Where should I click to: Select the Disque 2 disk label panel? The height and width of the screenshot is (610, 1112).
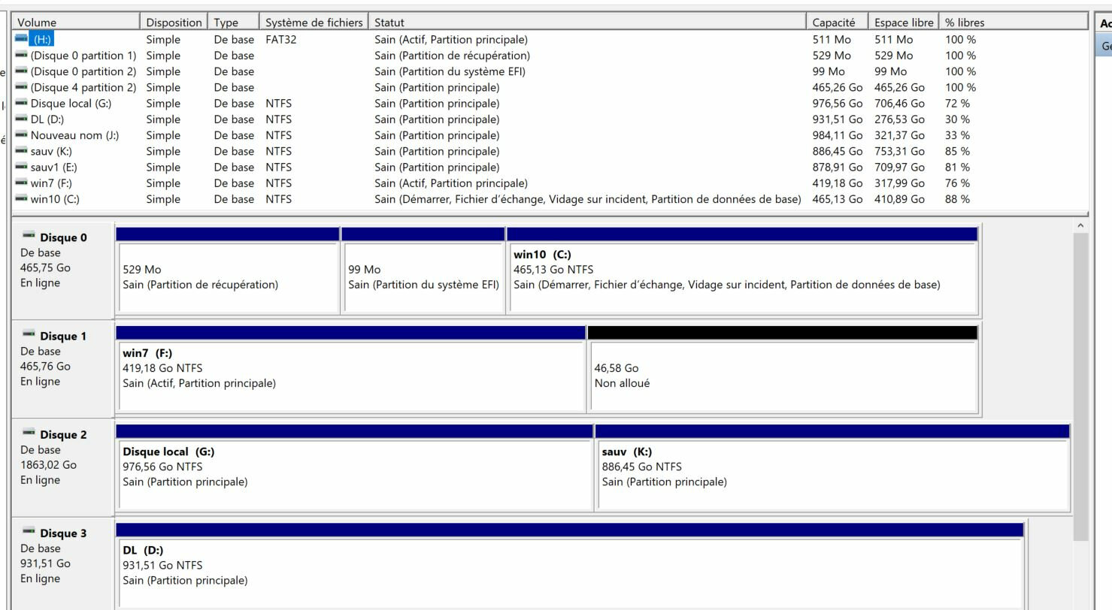[62, 468]
